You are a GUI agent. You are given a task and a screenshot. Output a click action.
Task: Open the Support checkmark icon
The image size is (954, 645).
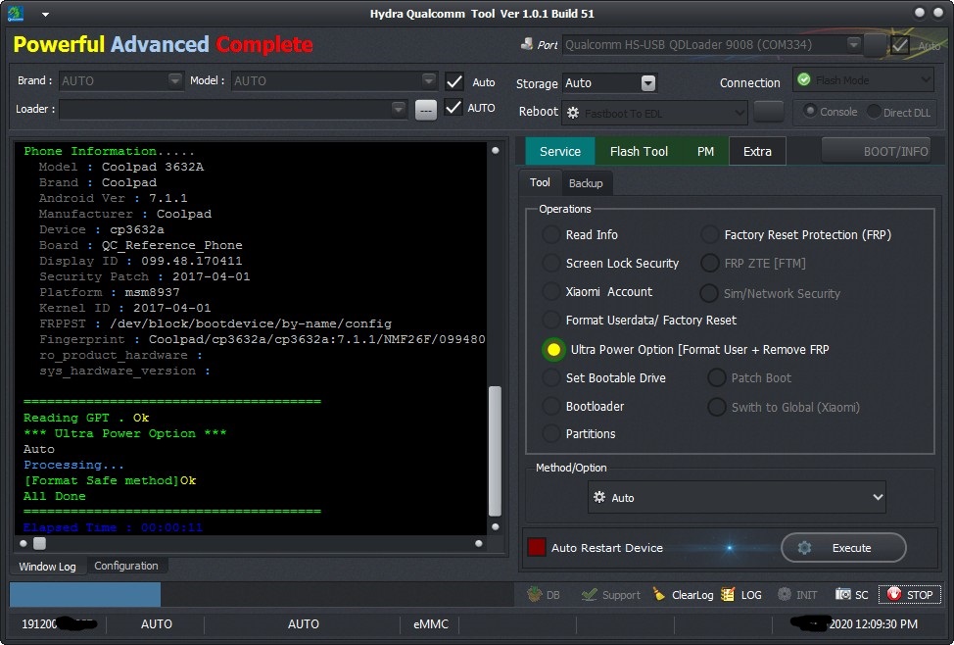pyautogui.click(x=589, y=594)
